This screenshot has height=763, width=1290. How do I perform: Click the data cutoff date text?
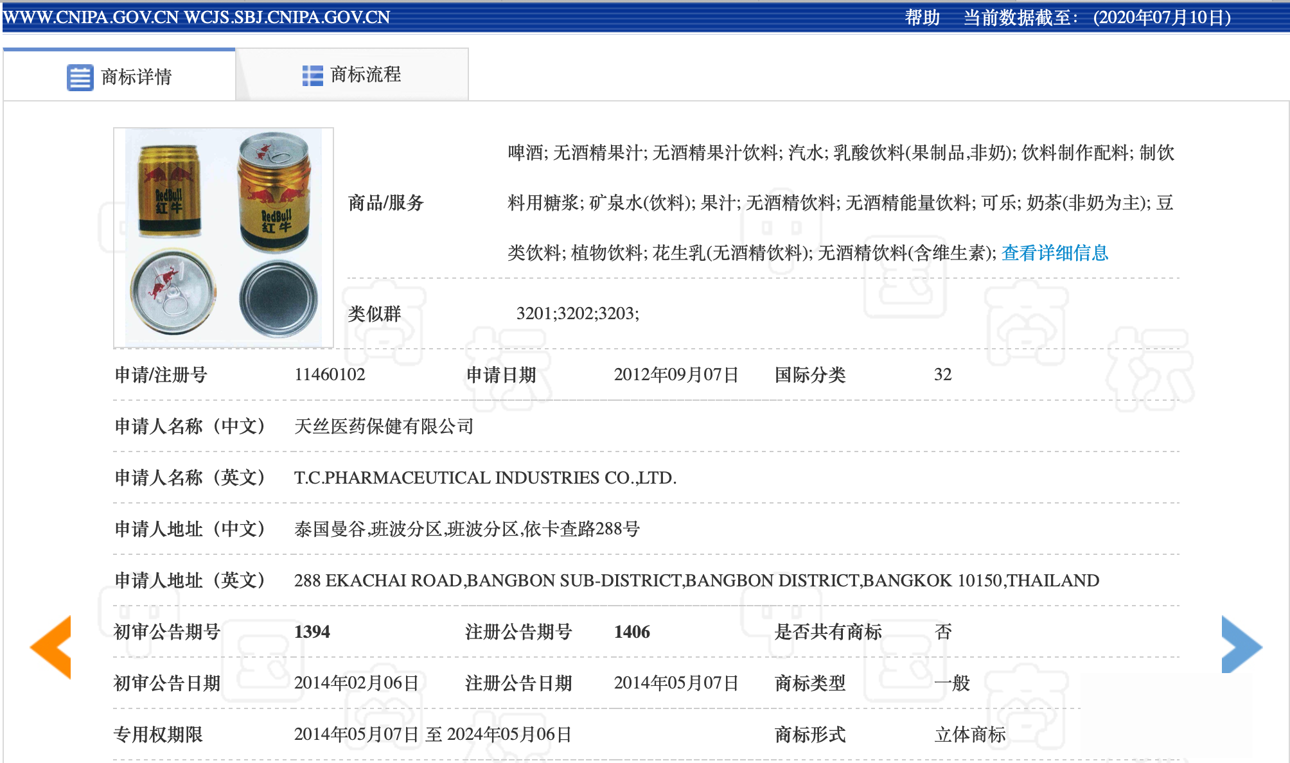[1162, 17]
